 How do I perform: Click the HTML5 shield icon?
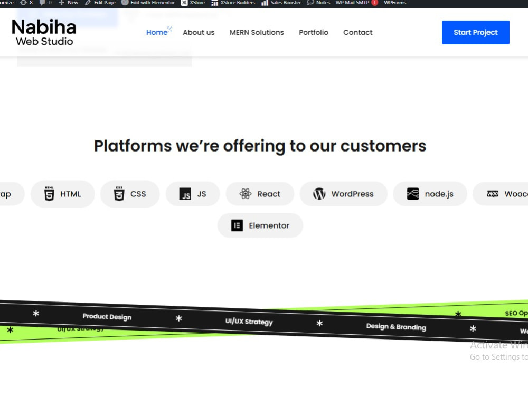49,194
